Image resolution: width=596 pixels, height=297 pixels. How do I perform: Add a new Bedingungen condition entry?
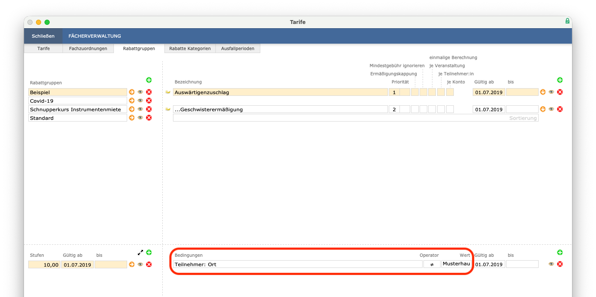pos(560,252)
